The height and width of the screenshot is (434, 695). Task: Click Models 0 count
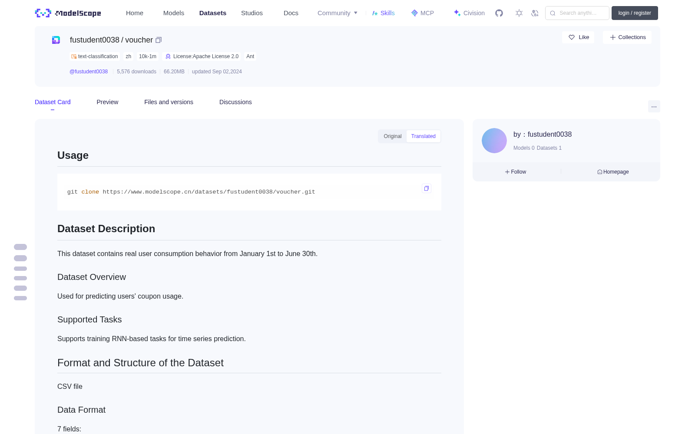[524, 148]
